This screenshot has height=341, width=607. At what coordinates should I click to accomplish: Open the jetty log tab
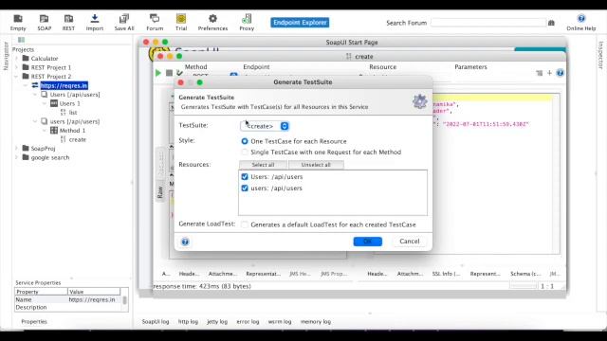217,322
